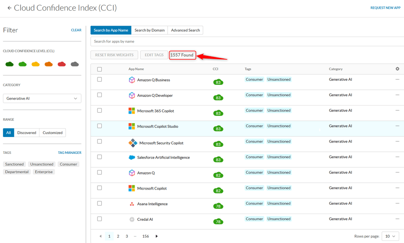The image size is (404, 243).
Task: Switch to Search by Domain tab
Action: click(150, 30)
